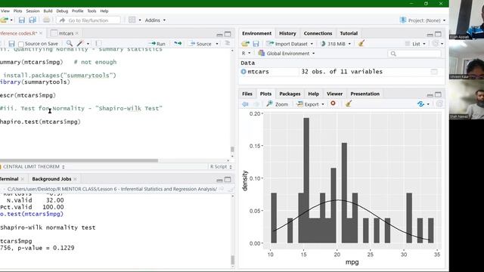Open the R language dropdown
The height and width of the screenshot is (272, 484).
(246, 54)
